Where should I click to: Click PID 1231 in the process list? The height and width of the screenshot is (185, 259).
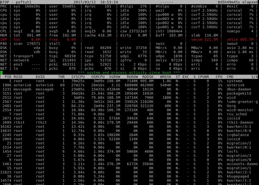click(7, 89)
